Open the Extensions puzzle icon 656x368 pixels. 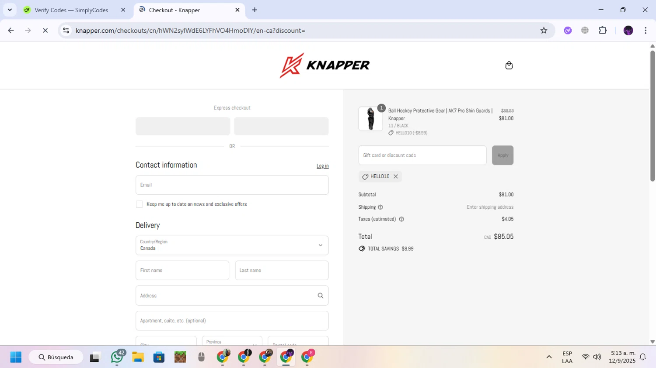tap(603, 31)
